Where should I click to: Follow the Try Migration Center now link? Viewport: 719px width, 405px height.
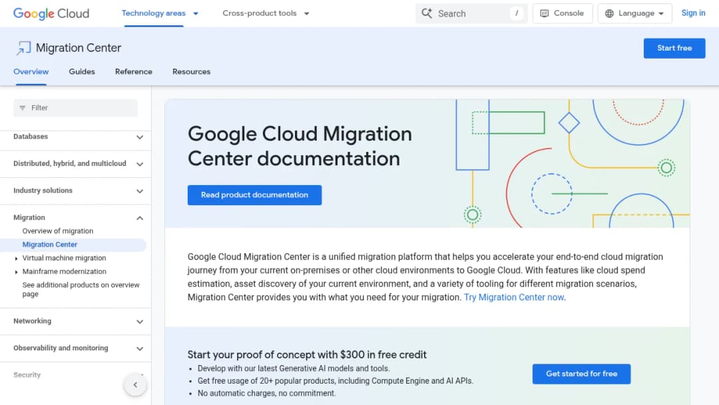(513, 297)
